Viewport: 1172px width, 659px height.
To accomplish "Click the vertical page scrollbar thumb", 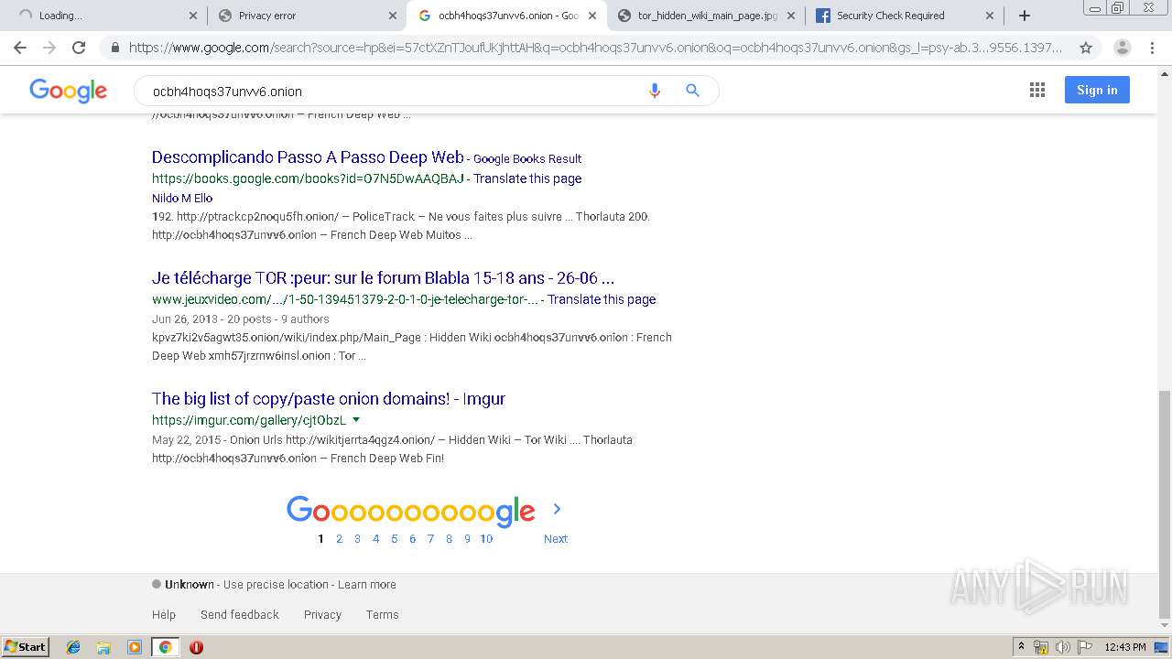I will pos(1165,502).
